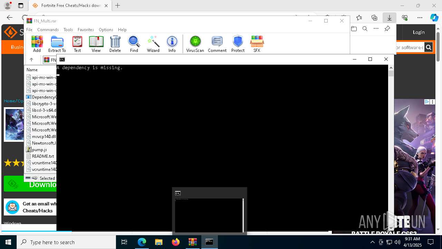Click the green Download button

30,184
